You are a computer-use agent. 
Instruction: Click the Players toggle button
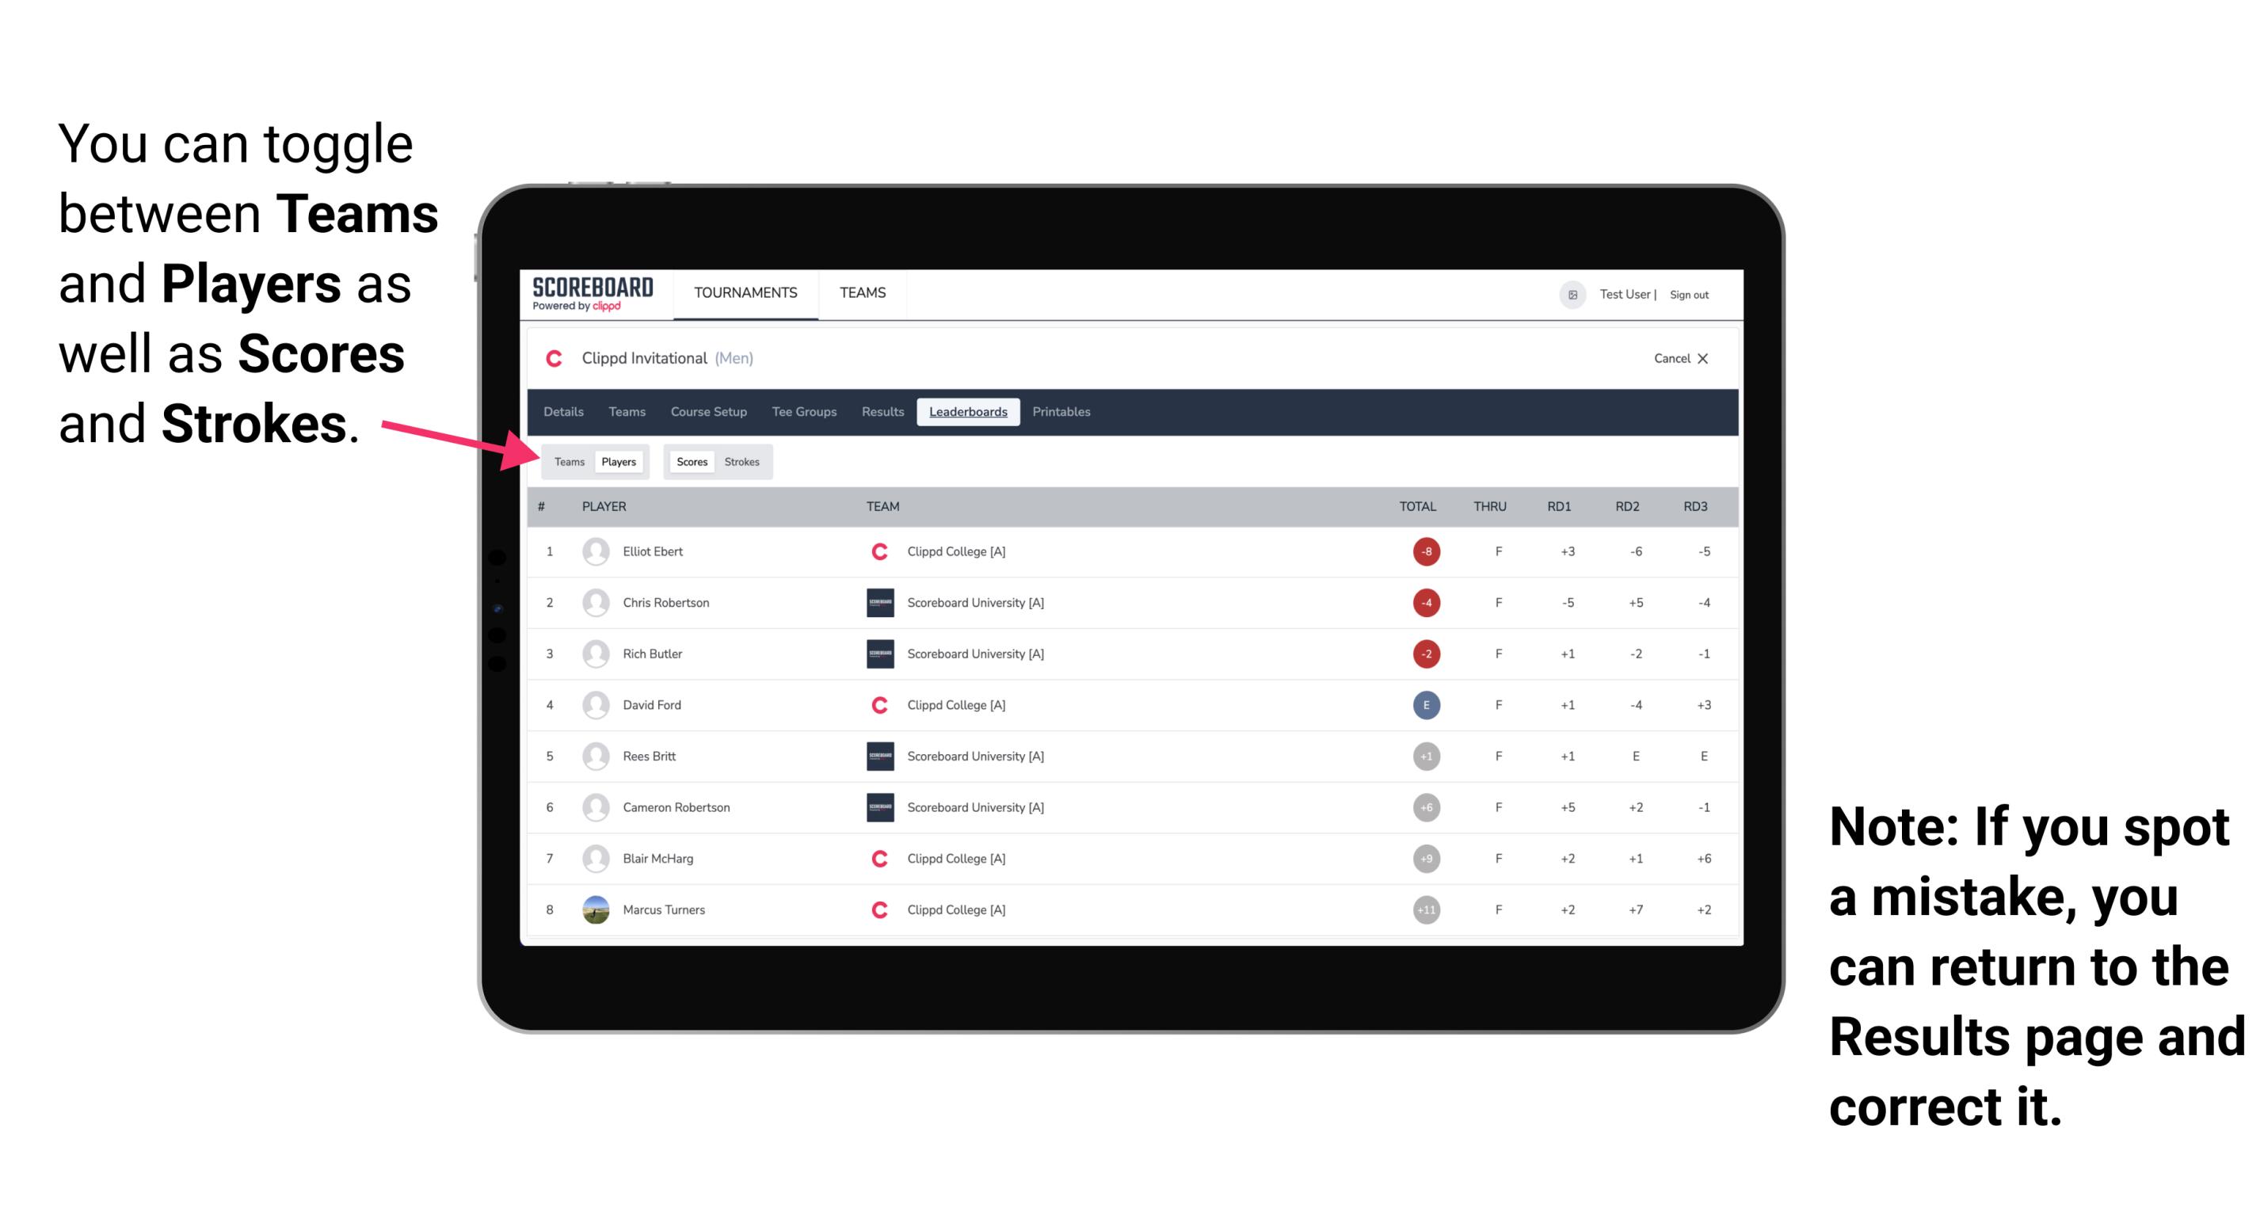(x=619, y=461)
